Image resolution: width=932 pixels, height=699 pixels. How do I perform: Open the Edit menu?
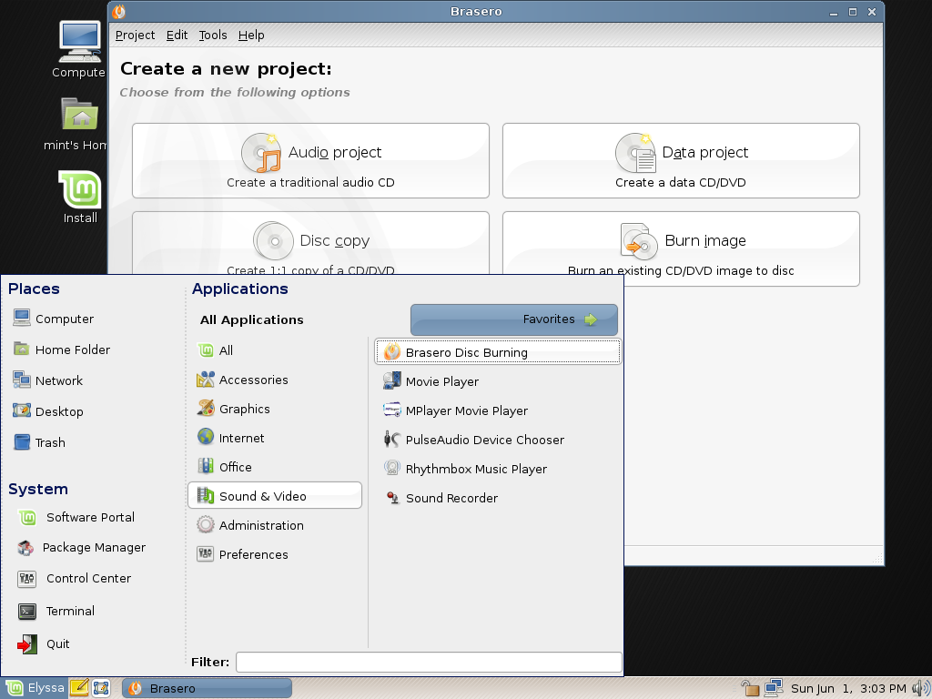pos(177,35)
